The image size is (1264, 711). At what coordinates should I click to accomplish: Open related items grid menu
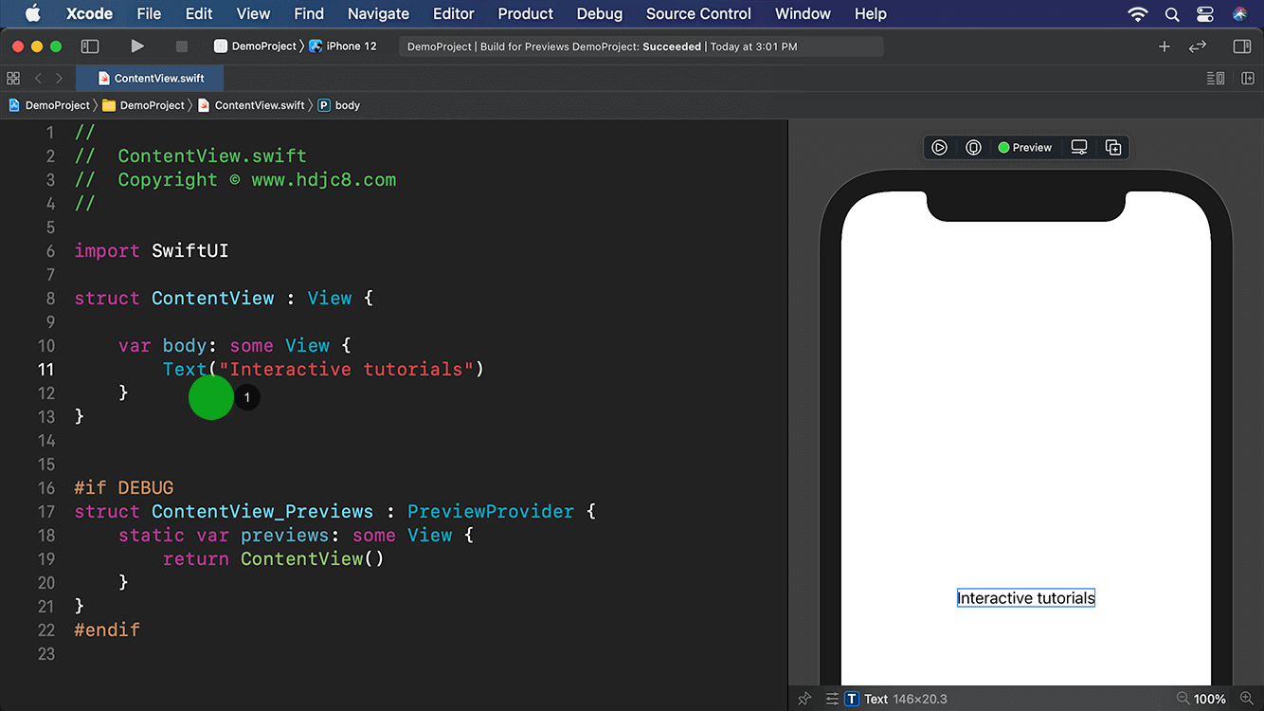pyautogui.click(x=13, y=79)
